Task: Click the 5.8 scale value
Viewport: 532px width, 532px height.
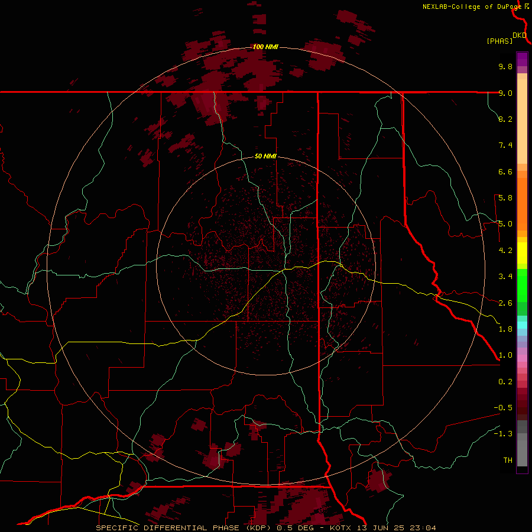Action: click(x=505, y=198)
